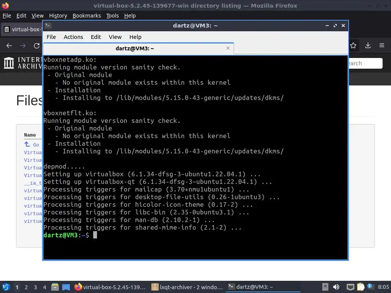Image resolution: width=391 pixels, height=293 pixels.
Task: Click 'Processing triggers for mailcap' line
Action: click(146, 189)
